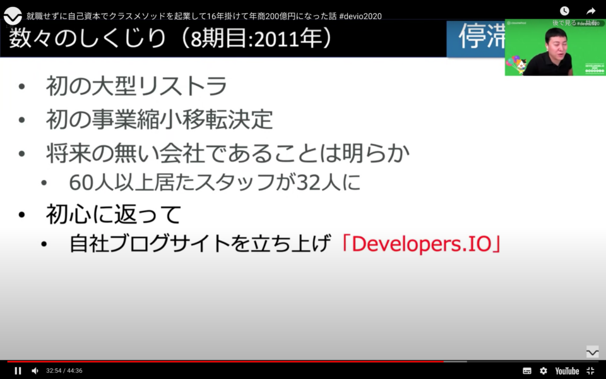Open sharing with the Share arrow icon
This screenshot has width=606, height=379.
tap(590, 10)
